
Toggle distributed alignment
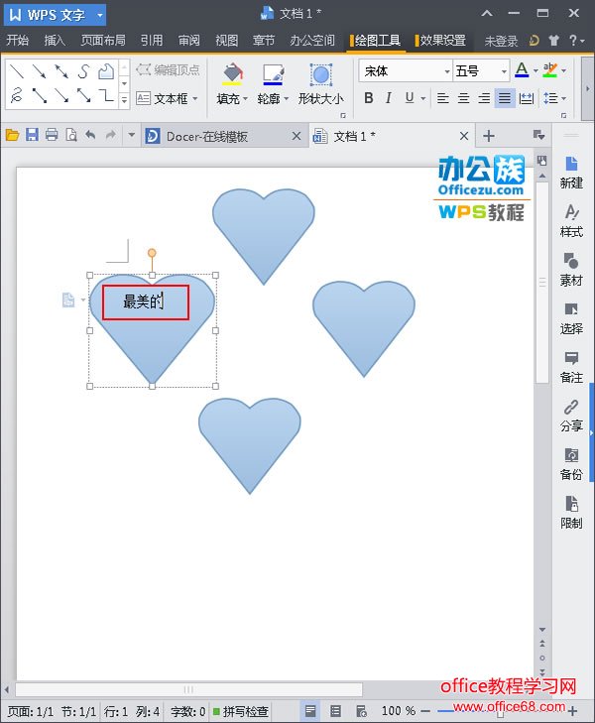526,98
